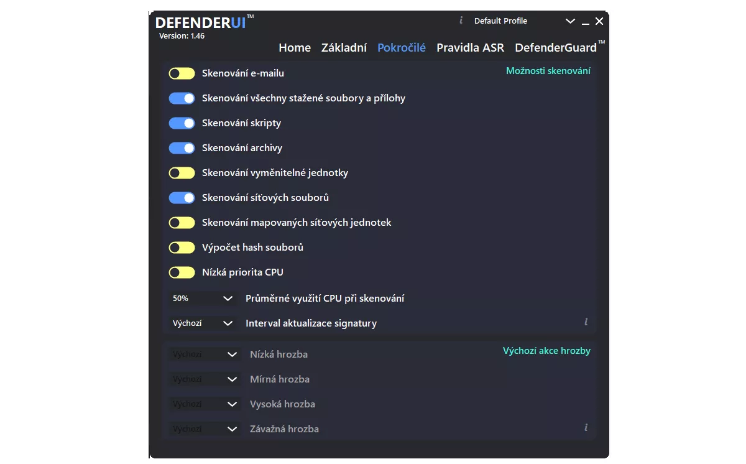
Task: Select the Základní tab
Action: click(x=344, y=48)
